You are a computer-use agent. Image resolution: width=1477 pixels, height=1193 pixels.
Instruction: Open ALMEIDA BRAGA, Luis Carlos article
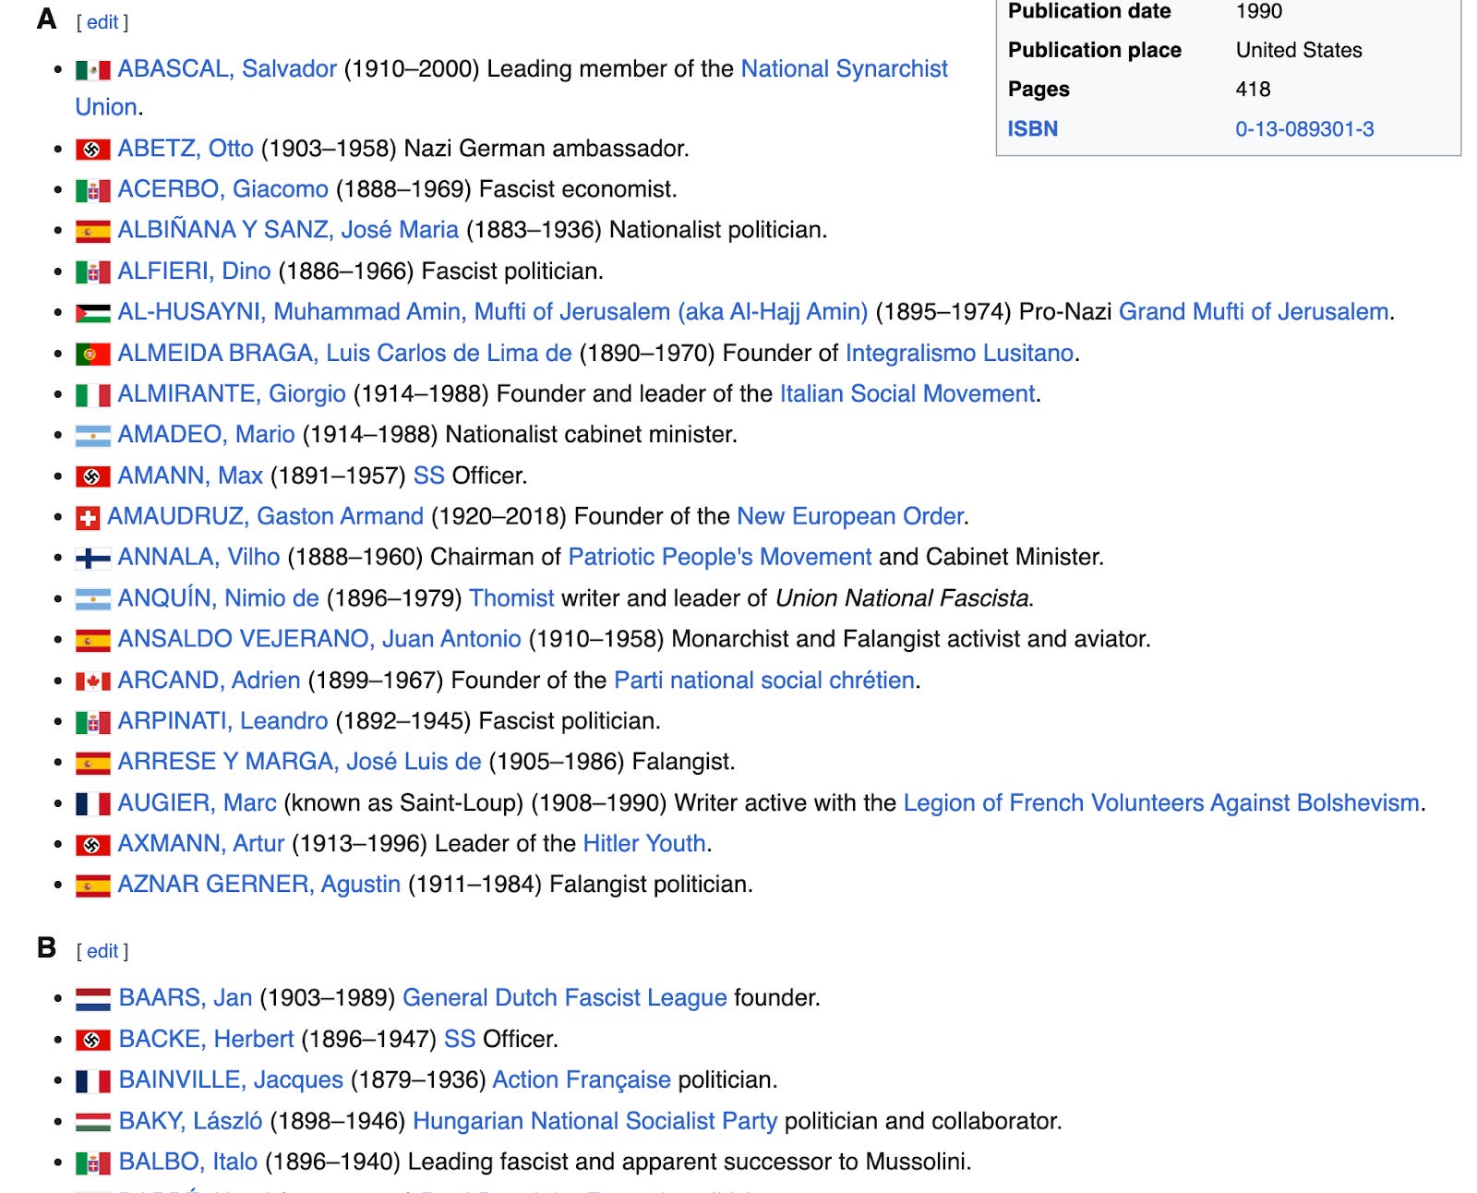tap(344, 353)
